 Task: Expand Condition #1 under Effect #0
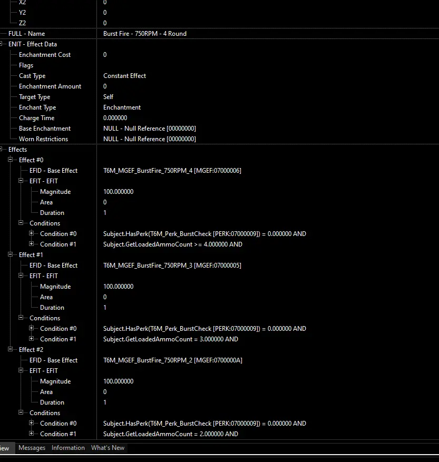32,244
